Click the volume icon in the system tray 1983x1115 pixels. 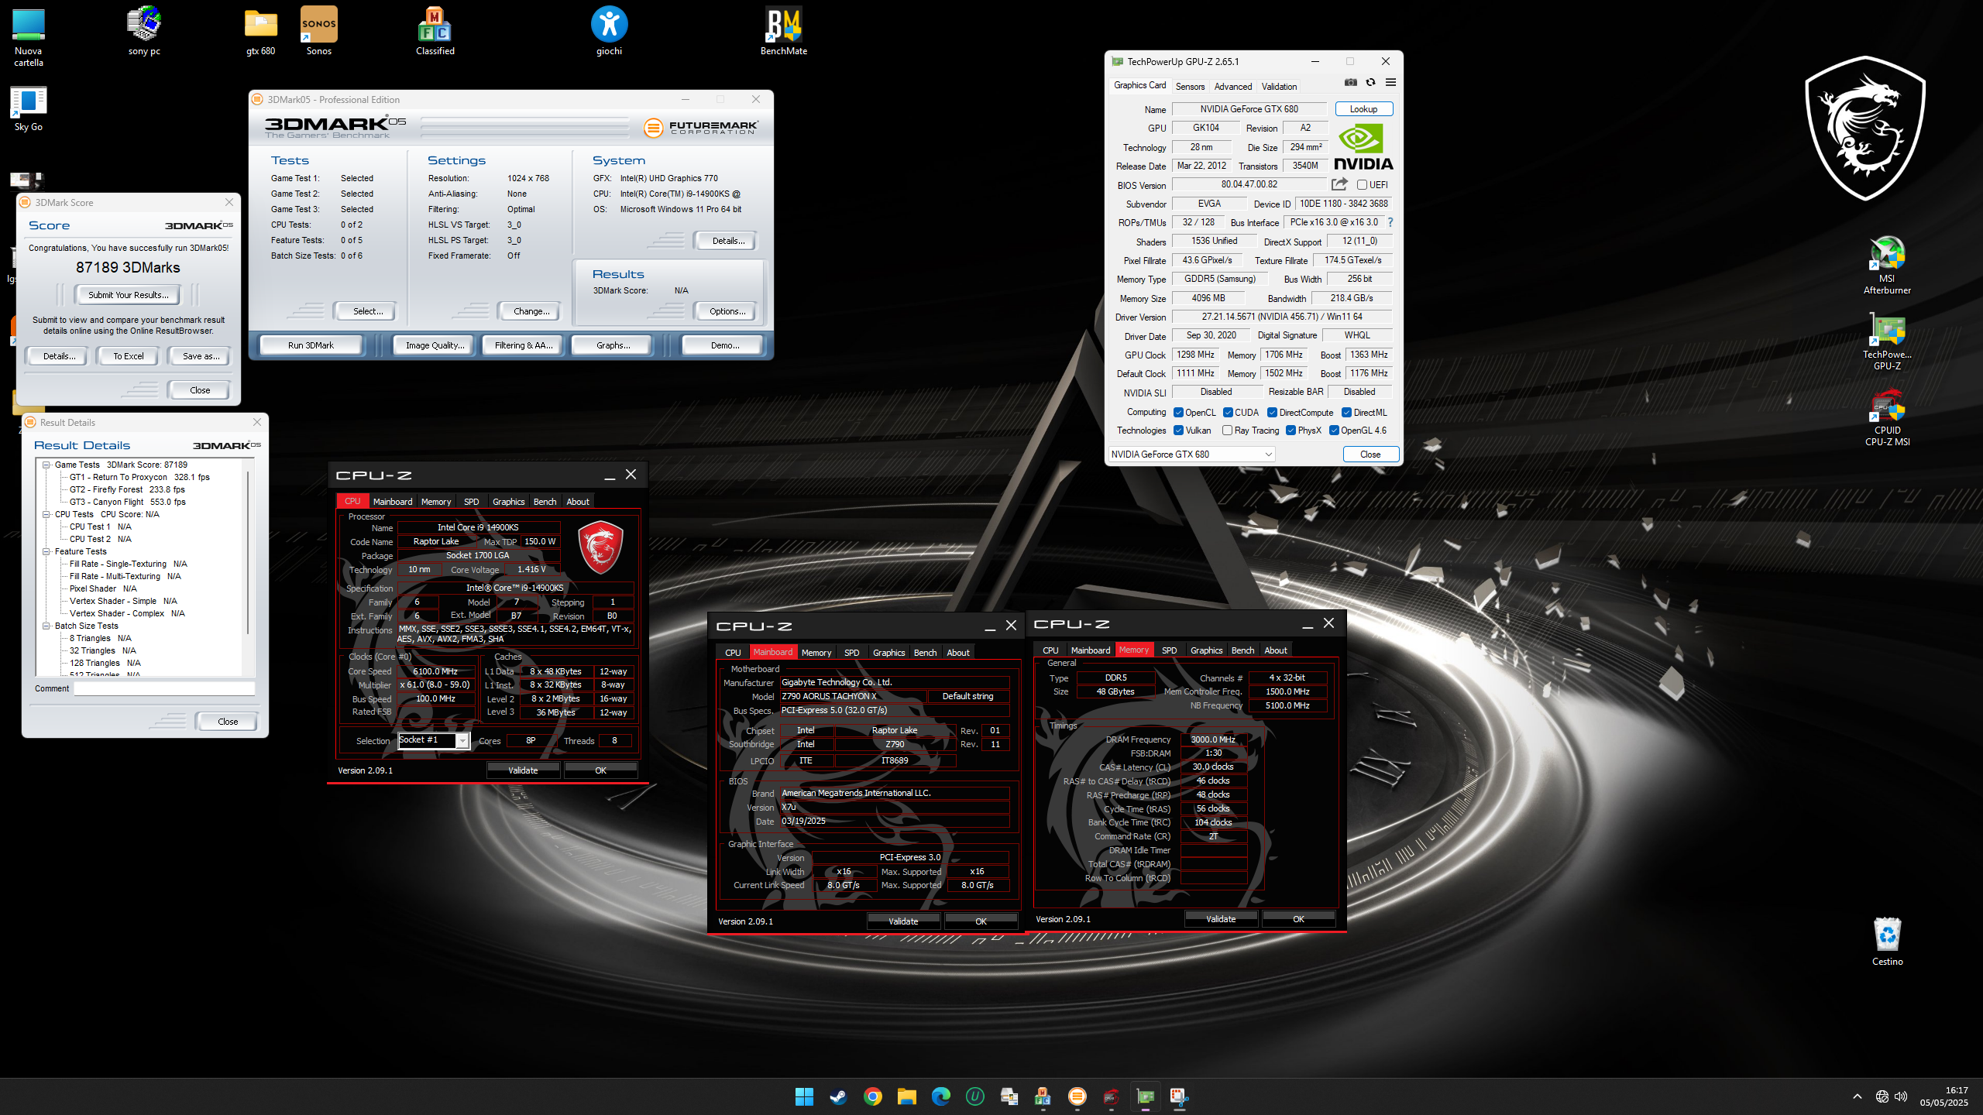click(1901, 1096)
